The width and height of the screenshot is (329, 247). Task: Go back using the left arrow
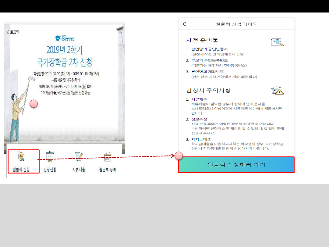pyautogui.click(x=184, y=24)
